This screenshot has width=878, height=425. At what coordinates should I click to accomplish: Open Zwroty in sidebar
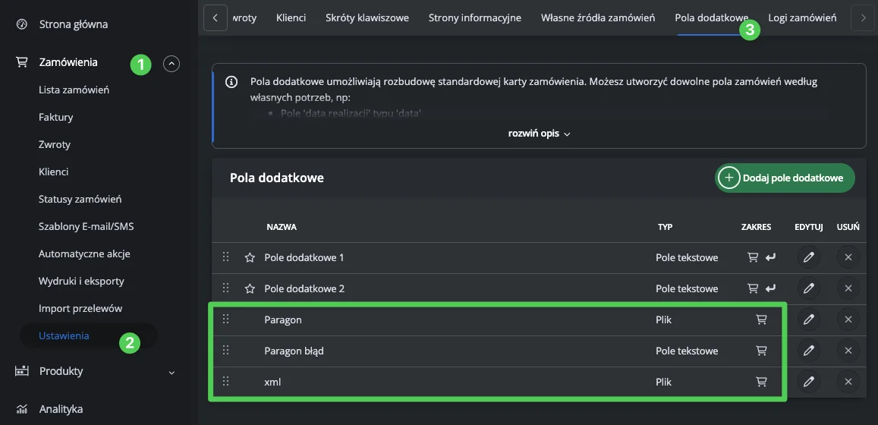[55, 144]
